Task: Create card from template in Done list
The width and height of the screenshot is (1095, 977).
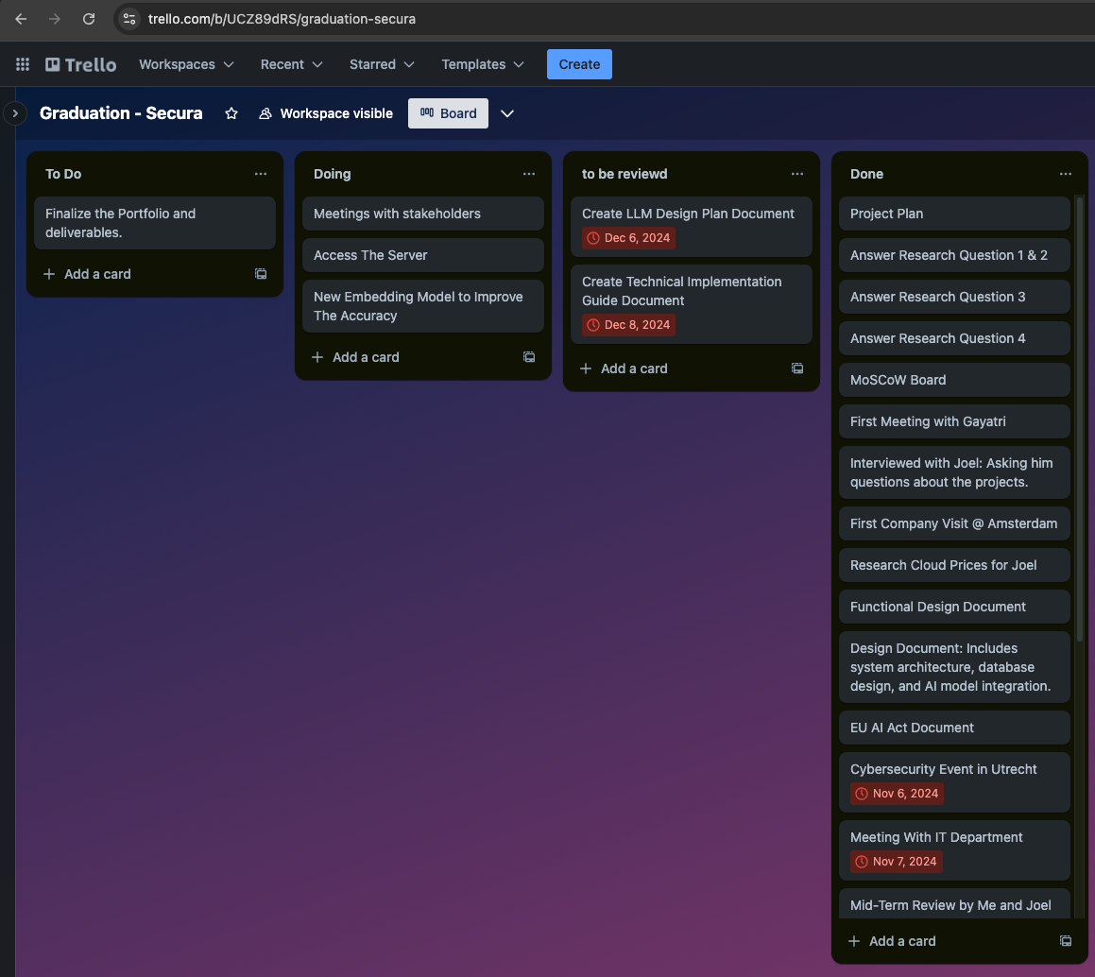Action: tap(1065, 941)
